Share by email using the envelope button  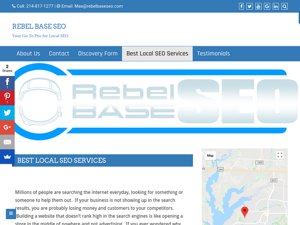7,142
